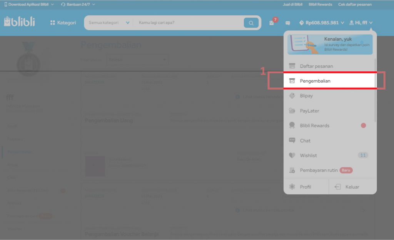The width and height of the screenshot is (394, 240).
Task: Expand the Rp608.985.981 balance dropdown
Action: click(322, 23)
